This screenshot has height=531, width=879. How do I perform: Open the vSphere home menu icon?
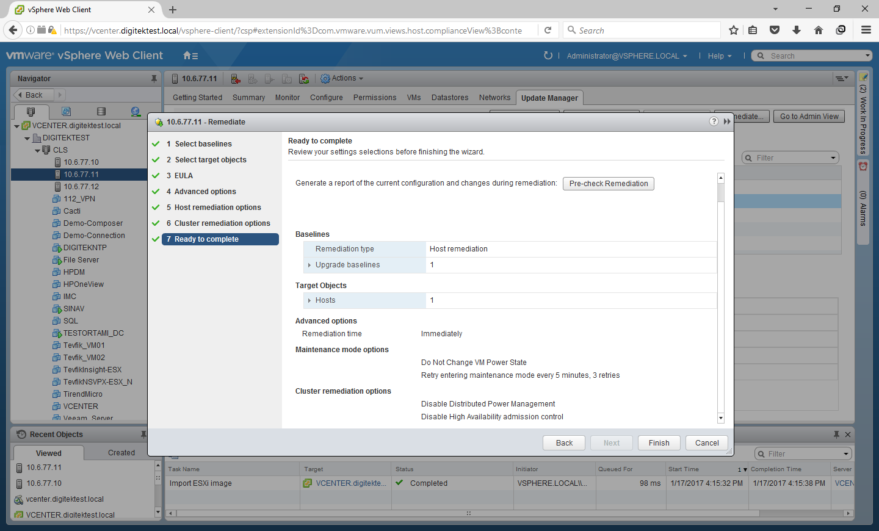[x=190, y=56]
